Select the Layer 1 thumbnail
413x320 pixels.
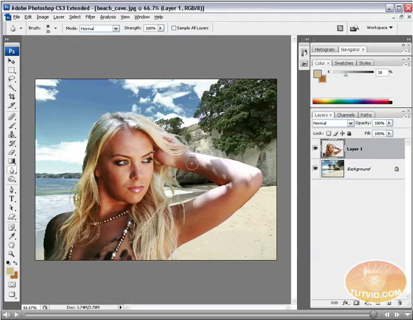click(x=332, y=149)
